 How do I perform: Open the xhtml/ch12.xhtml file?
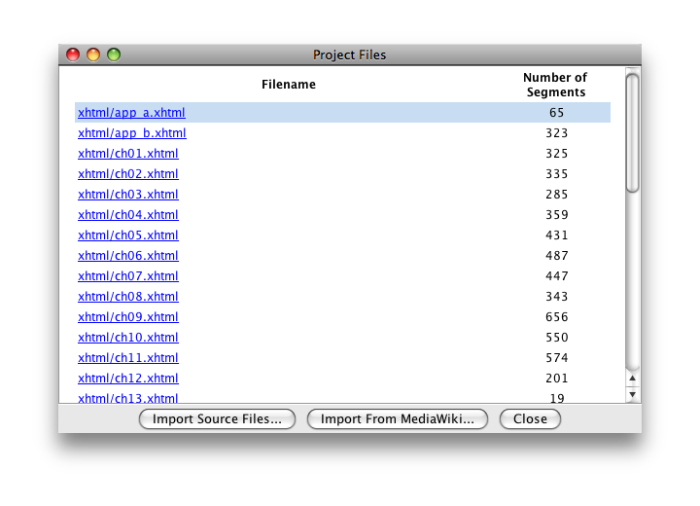pyautogui.click(x=128, y=379)
